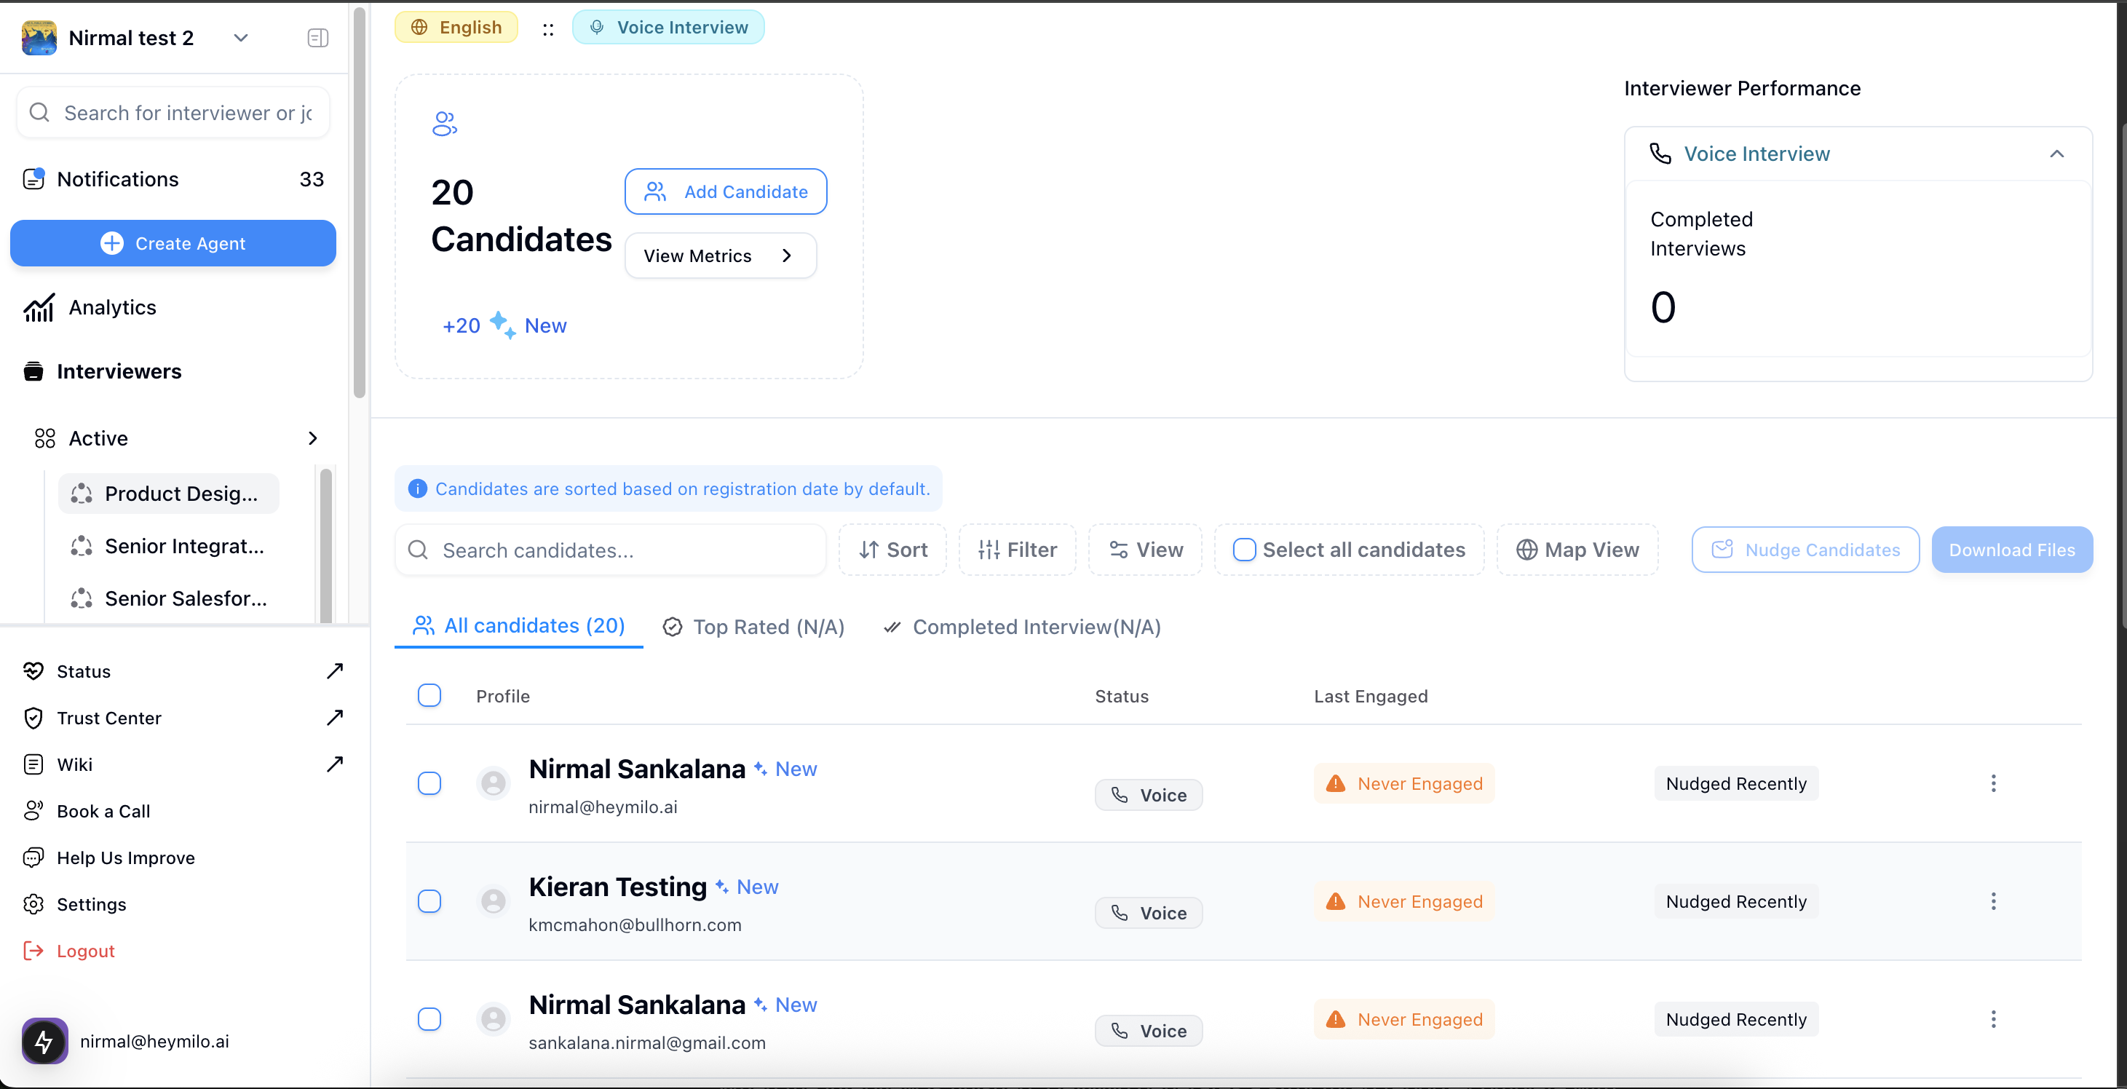2127x1089 pixels.
Task: Click the sidebar collapse panel icon
Action: tap(318, 38)
